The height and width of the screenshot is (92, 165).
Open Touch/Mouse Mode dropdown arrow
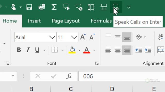pyautogui.click(x=21, y=7)
